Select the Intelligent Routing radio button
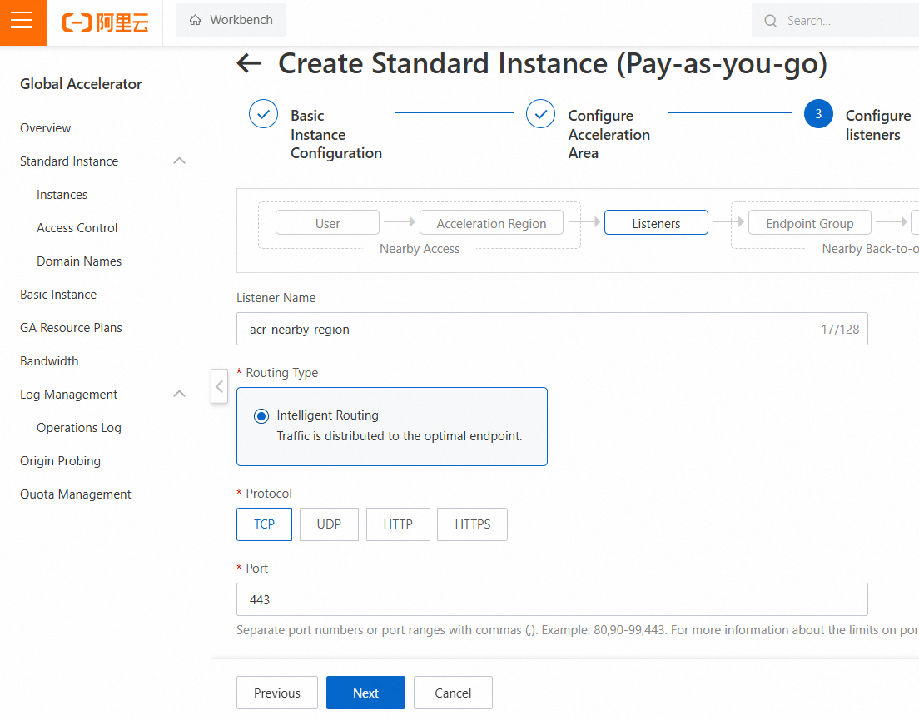919x720 pixels. point(261,416)
